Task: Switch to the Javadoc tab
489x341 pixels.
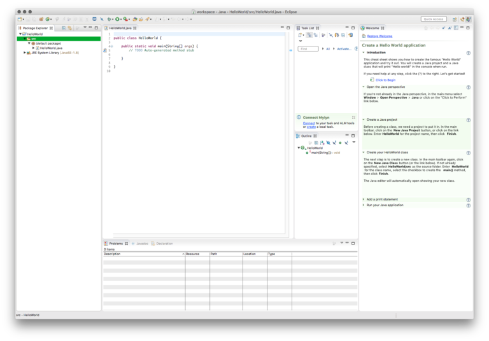Action: (141, 243)
